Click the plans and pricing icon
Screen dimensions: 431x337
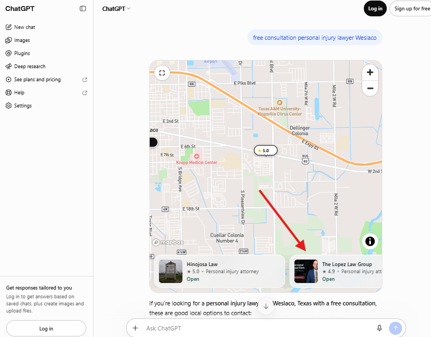(x=9, y=80)
